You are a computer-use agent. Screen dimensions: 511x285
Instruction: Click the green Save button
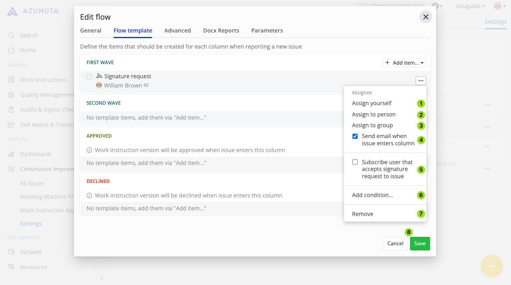420,244
